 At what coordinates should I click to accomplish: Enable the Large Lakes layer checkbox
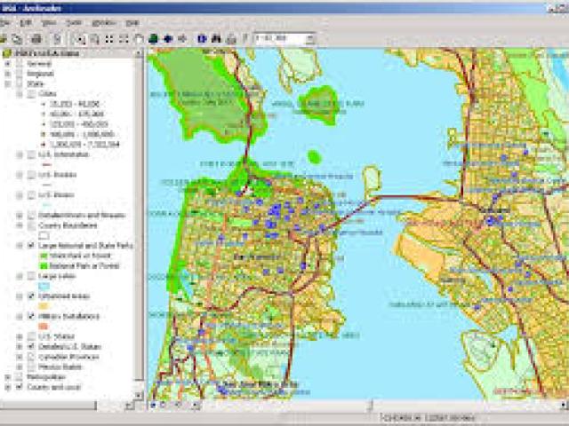coord(31,276)
